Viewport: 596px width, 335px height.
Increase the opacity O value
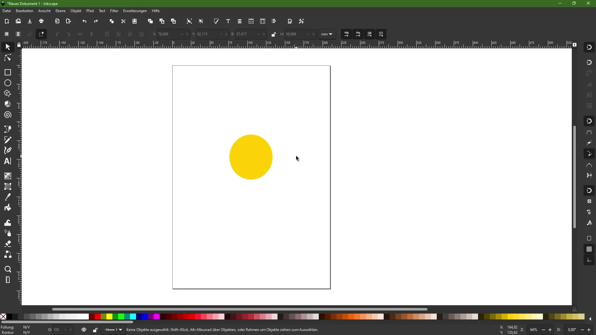(x=71, y=330)
